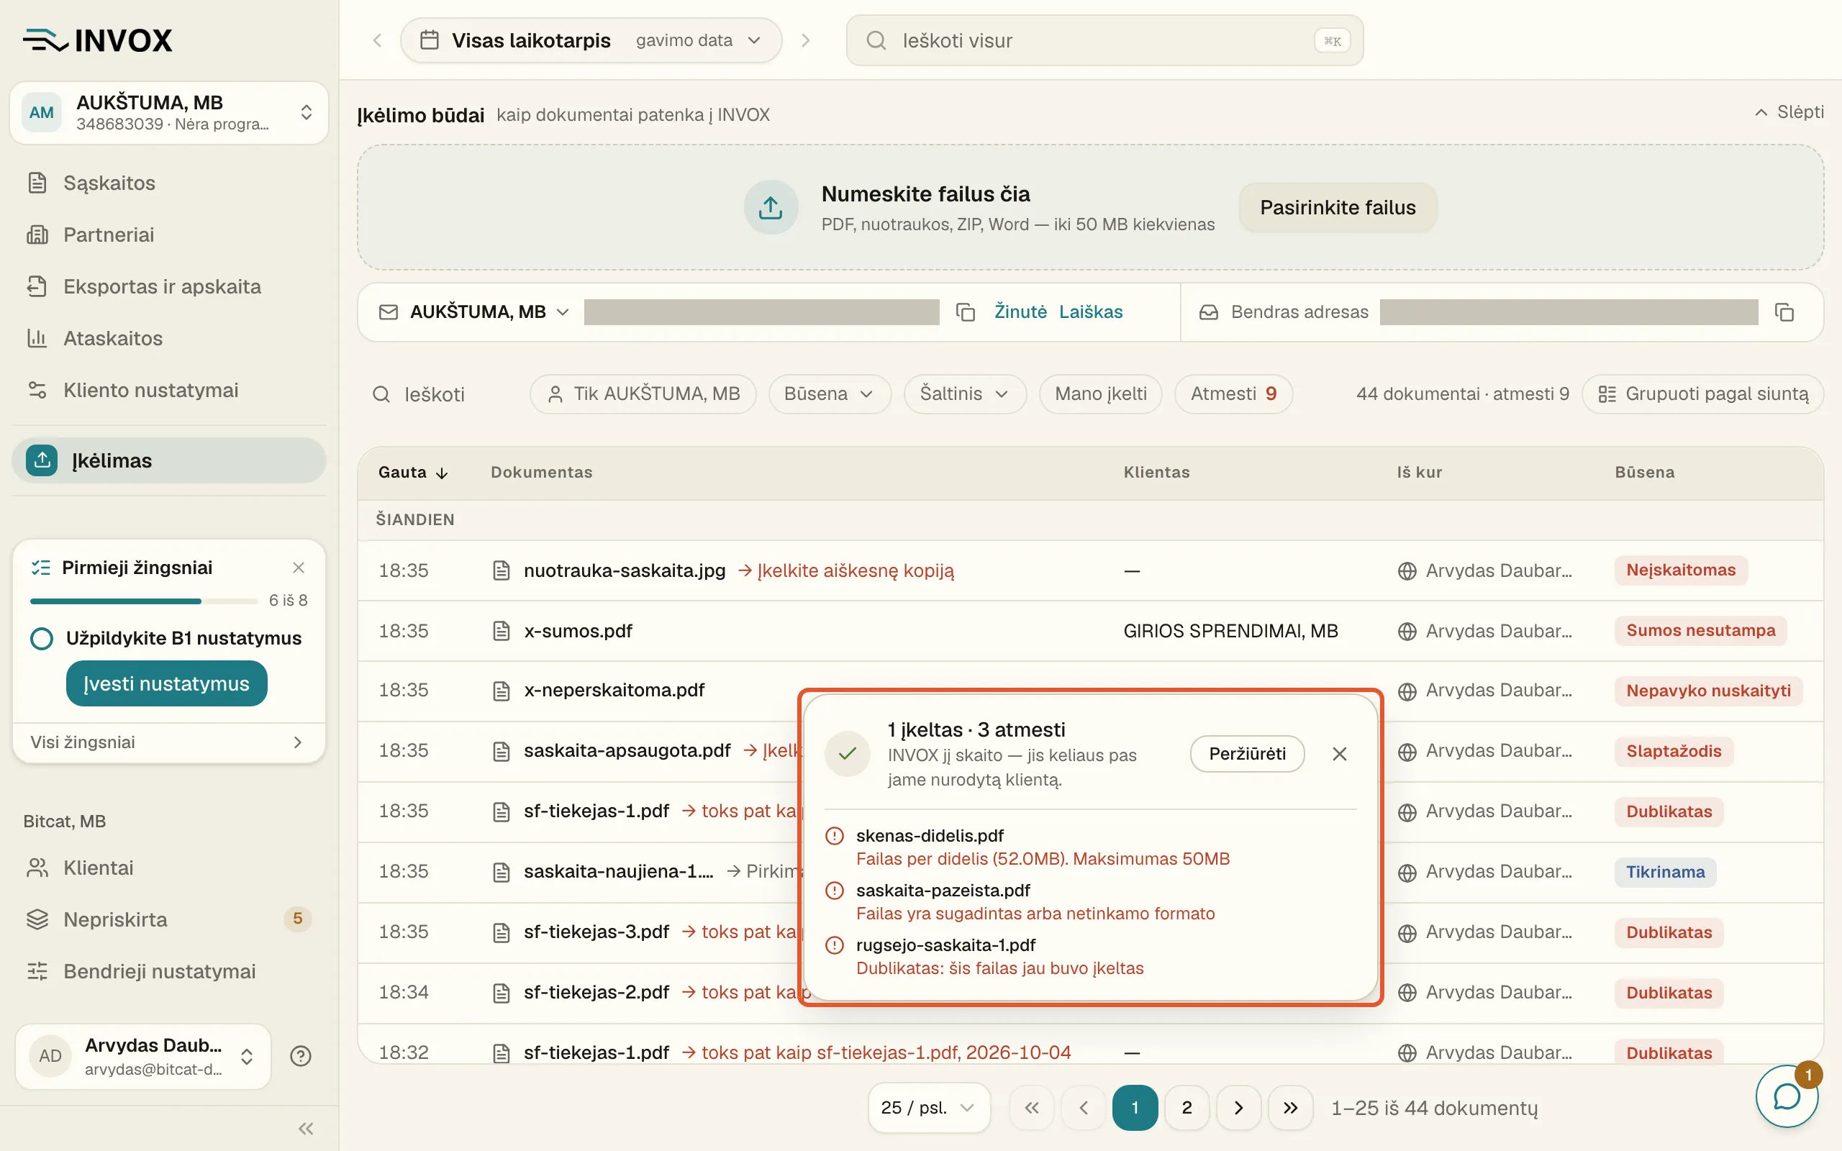Open the Laiškas link
Viewport: 1842px width, 1151px height.
pos(1091,312)
